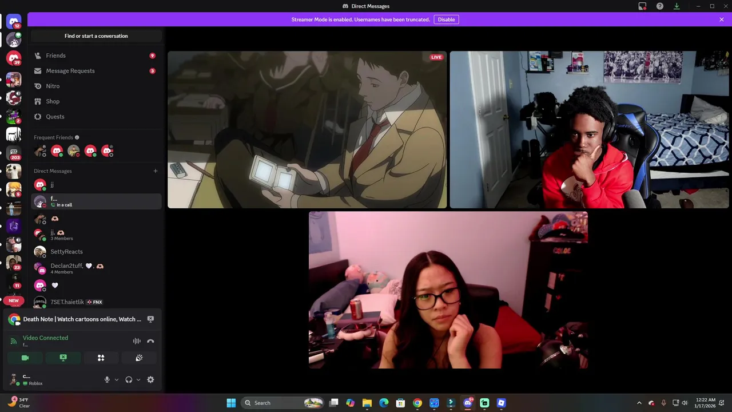
Task: Open Microsoft Store from taskbar
Action: [x=400, y=403]
